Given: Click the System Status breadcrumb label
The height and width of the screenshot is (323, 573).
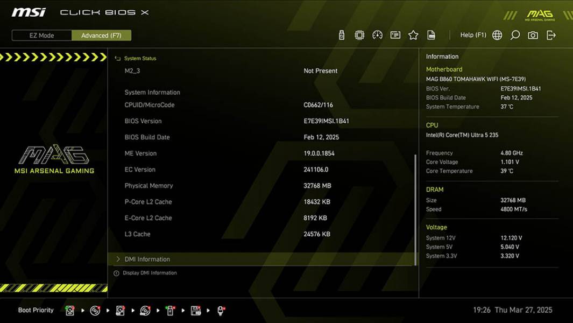Looking at the screenshot, I should [140, 59].
